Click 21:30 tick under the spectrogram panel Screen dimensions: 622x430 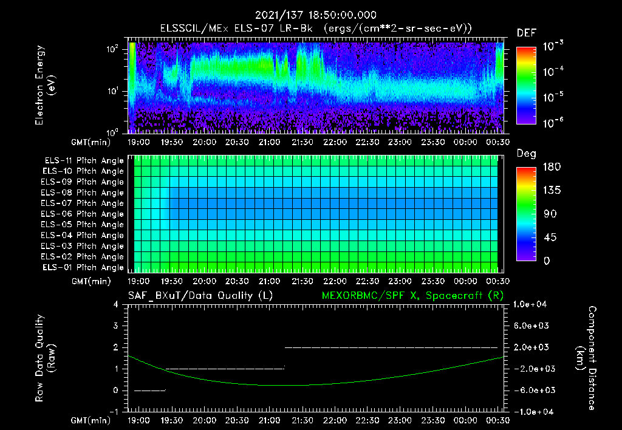pos(302,142)
